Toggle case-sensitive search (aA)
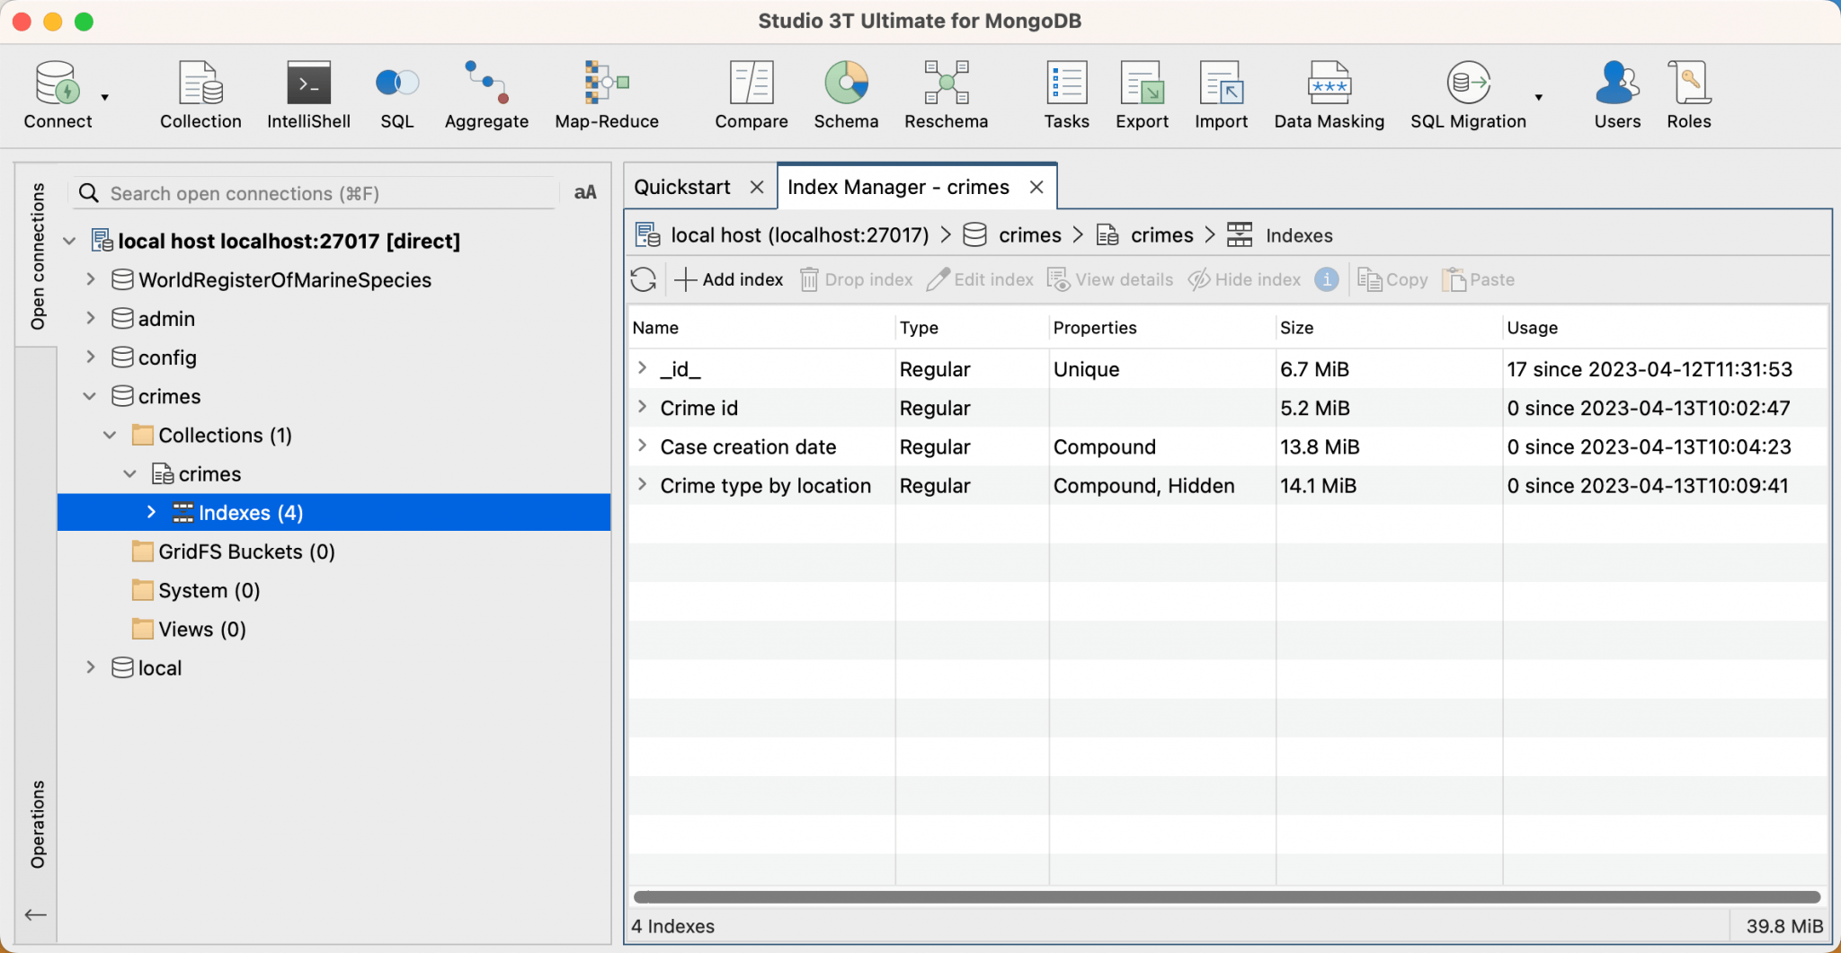The height and width of the screenshot is (953, 1841). click(x=585, y=193)
